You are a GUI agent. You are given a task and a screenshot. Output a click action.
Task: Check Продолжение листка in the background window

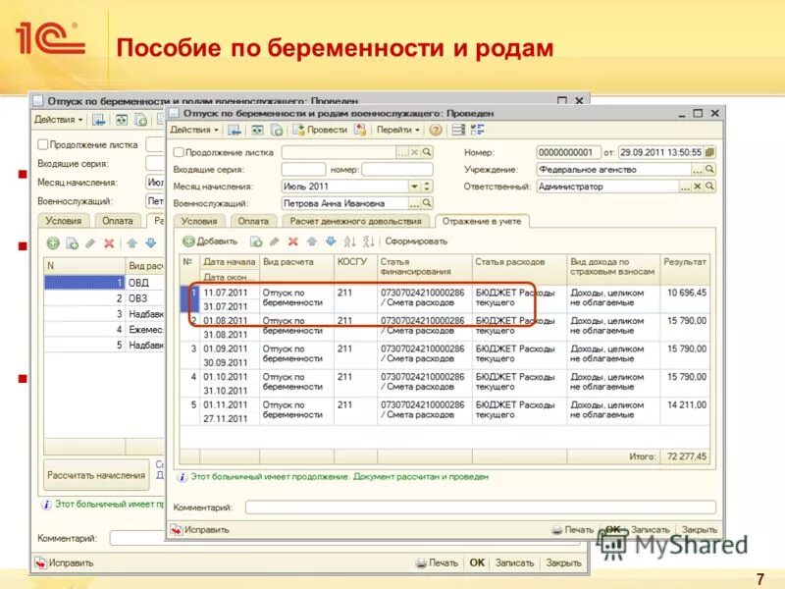(x=43, y=142)
